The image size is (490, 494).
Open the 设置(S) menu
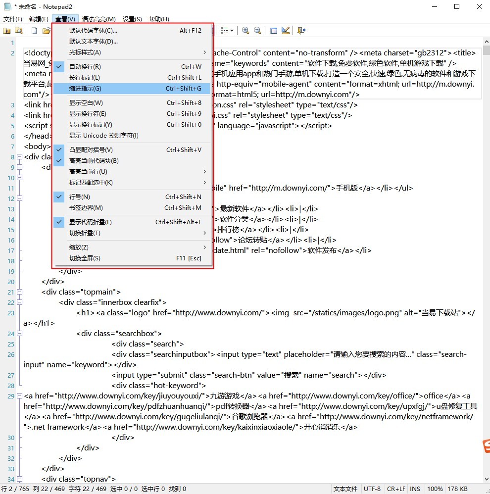click(132, 19)
